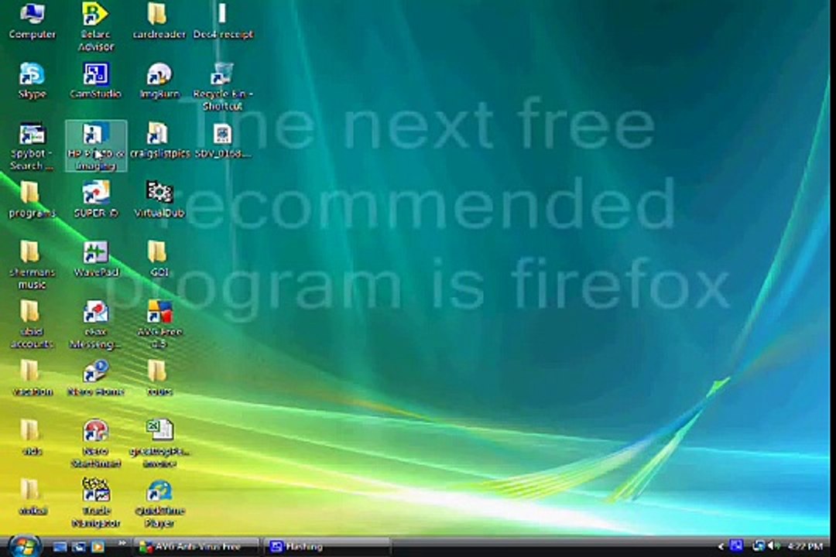Launch the Skype shortcut
Screen dimensions: 836x557
click(x=32, y=81)
